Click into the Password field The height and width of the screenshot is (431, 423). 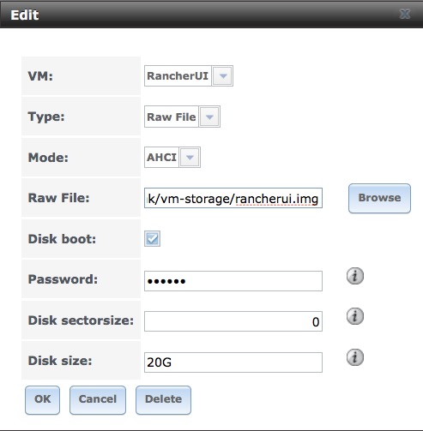pyautogui.click(x=233, y=281)
